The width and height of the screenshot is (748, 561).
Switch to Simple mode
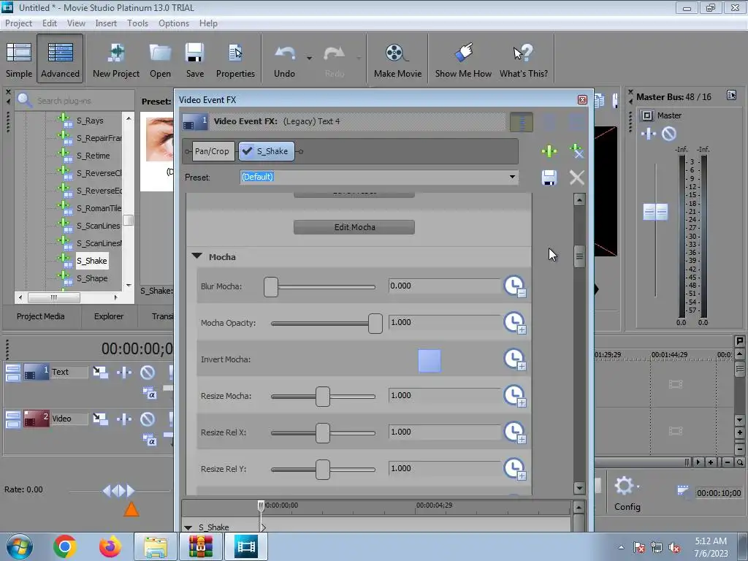click(19, 60)
